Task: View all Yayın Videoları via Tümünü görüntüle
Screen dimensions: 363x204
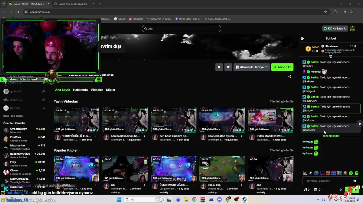Action: [x=282, y=101]
